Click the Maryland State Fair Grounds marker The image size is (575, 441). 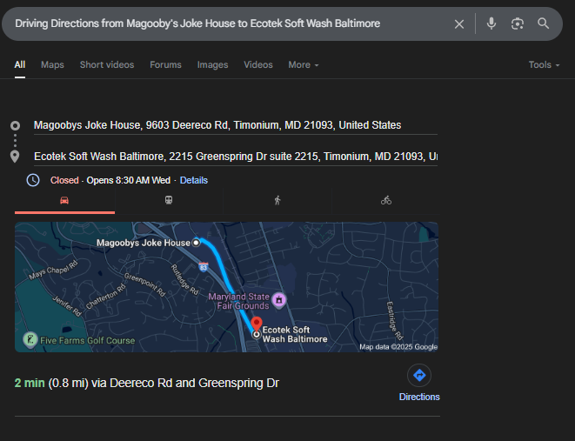(278, 301)
